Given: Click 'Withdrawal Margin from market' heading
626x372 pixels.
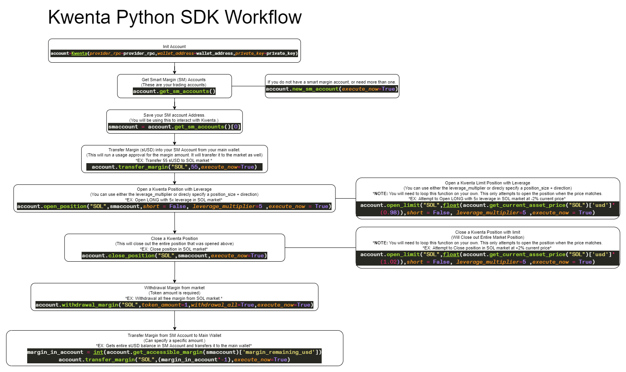Looking at the screenshot, I should pyautogui.click(x=174, y=288).
